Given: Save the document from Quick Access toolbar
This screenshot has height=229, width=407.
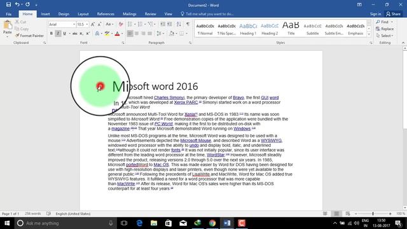Looking at the screenshot, I should click(8, 4).
